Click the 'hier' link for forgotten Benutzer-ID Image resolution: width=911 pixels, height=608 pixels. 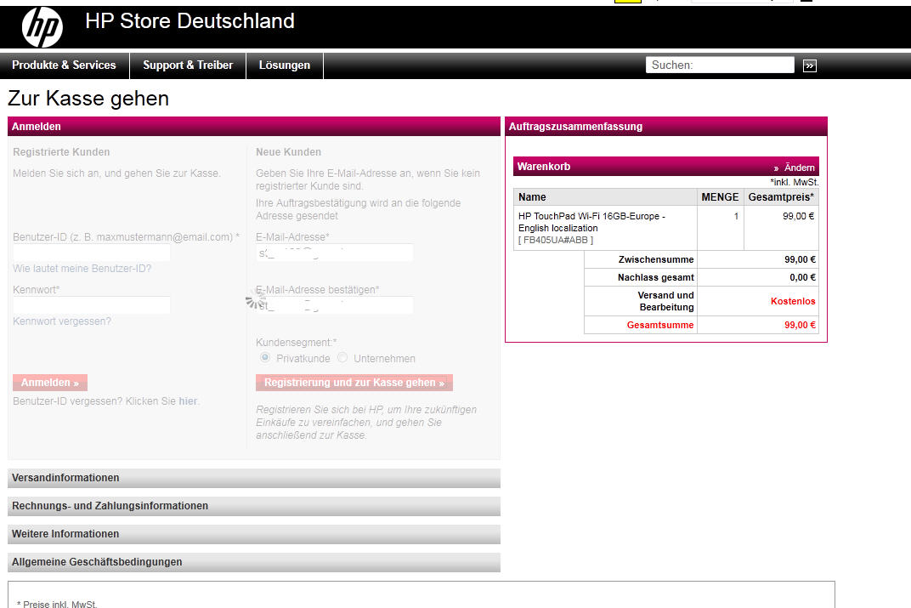[x=188, y=401]
